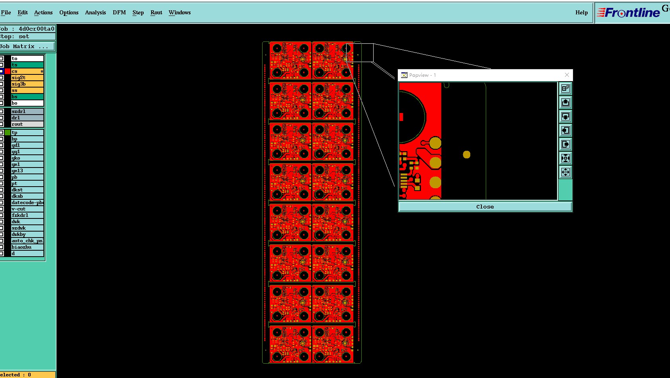Select the fzkdrl layer row
Image resolution: width=670 pixels, height=378 pixels.
(x=27, y=215)
